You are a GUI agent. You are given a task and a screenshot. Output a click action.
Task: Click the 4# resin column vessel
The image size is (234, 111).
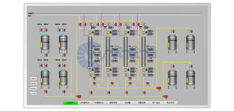[143, 52]
